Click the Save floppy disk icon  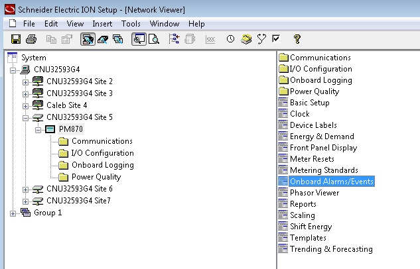[16, 39]
